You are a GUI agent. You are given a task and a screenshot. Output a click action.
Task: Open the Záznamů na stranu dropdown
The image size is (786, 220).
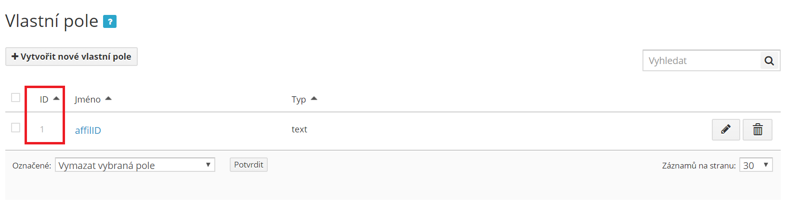(x=756, y=165)
